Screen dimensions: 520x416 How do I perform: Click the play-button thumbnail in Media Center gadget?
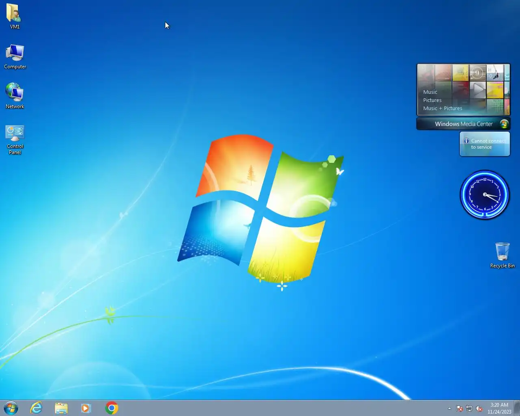478,90
